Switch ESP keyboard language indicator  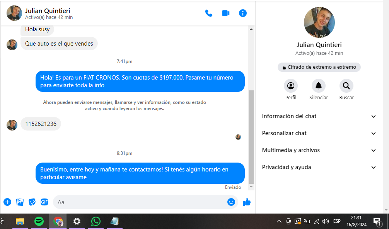pos(337,221)
